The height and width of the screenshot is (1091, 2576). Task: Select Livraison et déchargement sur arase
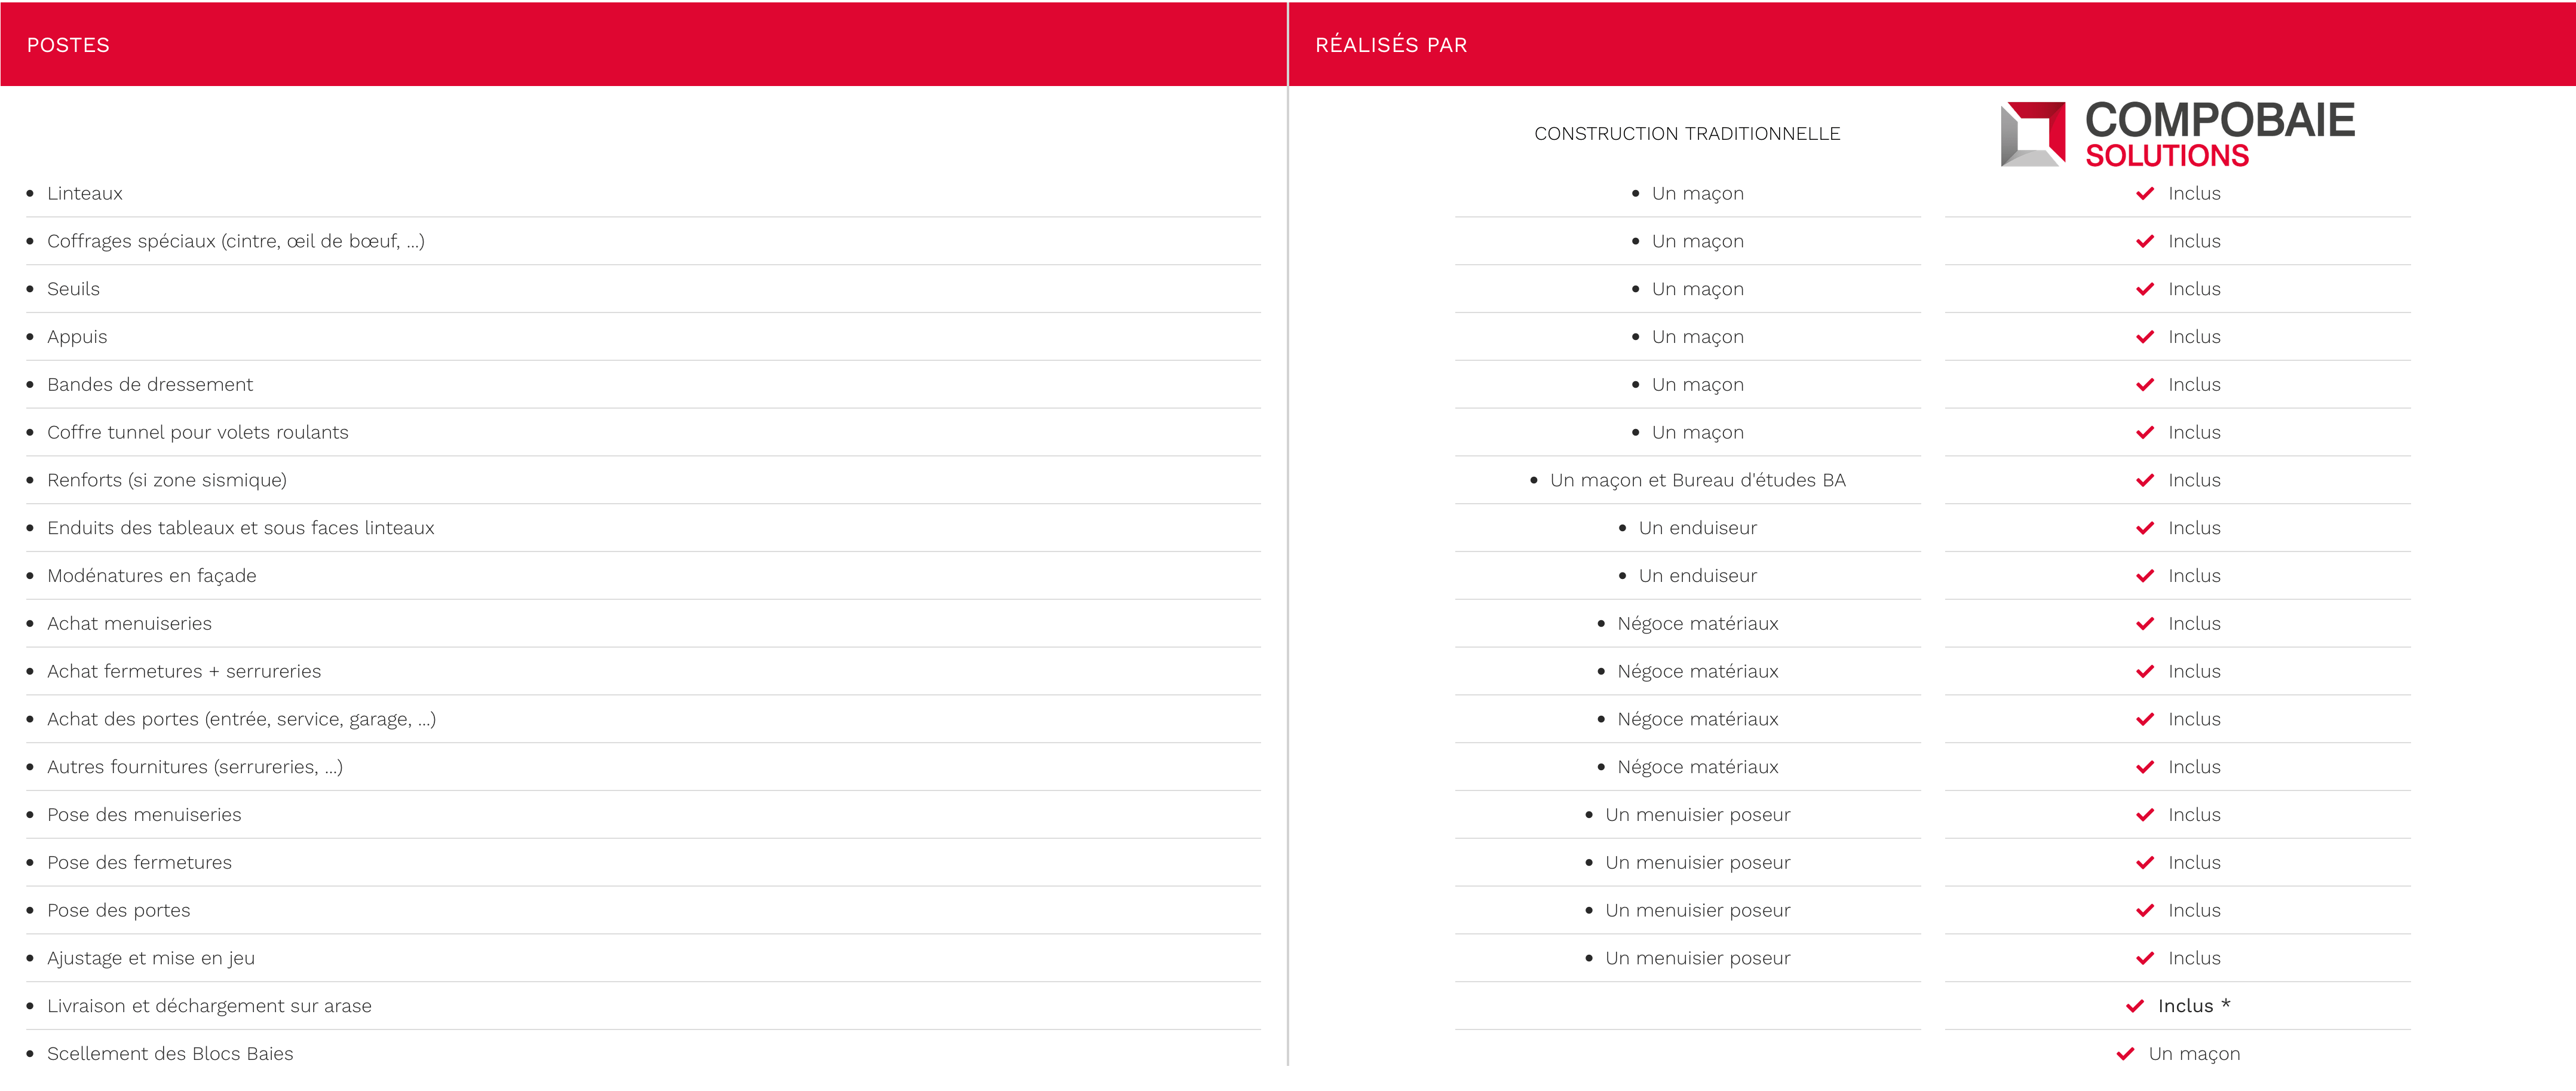click(x=209, y=1007)
